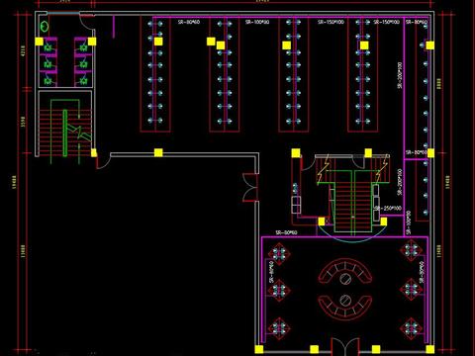Select the green handrail of the left staircase
This screenshot has height=356, width=475.
(65, 133)
